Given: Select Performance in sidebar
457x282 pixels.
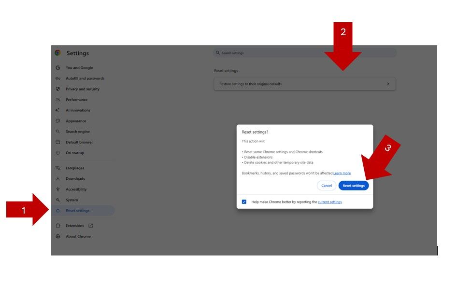Looking at the screenshot, I should coord(76,100).
